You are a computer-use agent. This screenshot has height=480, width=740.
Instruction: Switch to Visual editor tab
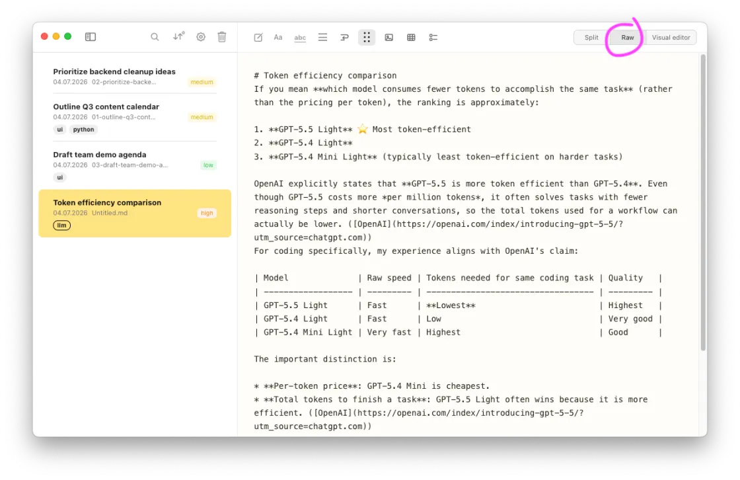pyautogui.click(x=671, y=37)
